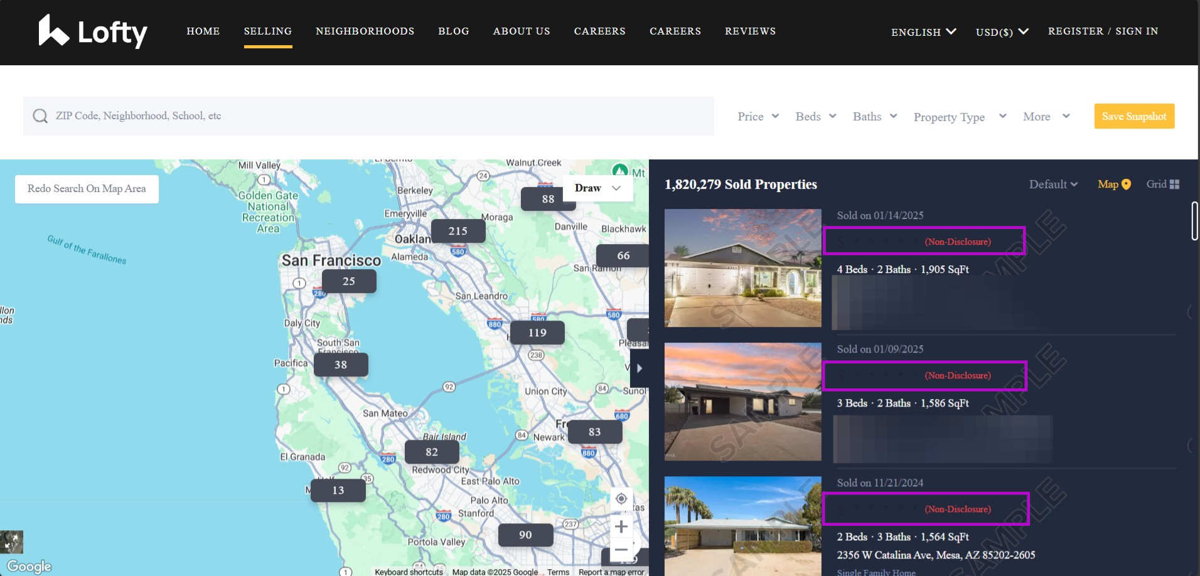Click the Lofty logo
This screenshot has height=576, width=1200.
tap(93, 31)
